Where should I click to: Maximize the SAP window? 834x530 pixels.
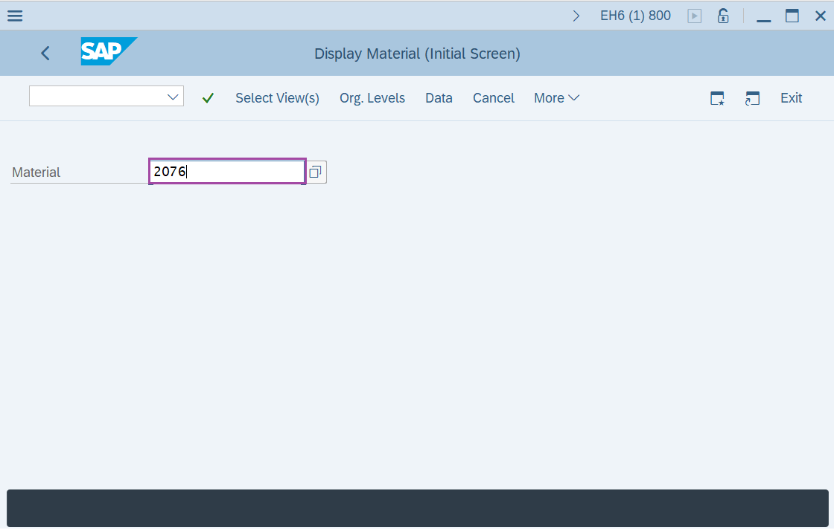click(x=792, y=16)
